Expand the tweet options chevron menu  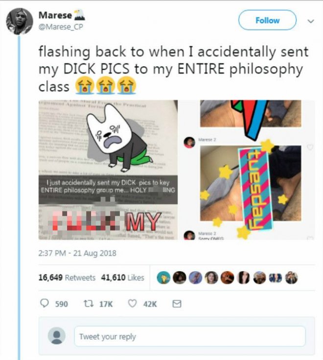[x=309, y=21]
